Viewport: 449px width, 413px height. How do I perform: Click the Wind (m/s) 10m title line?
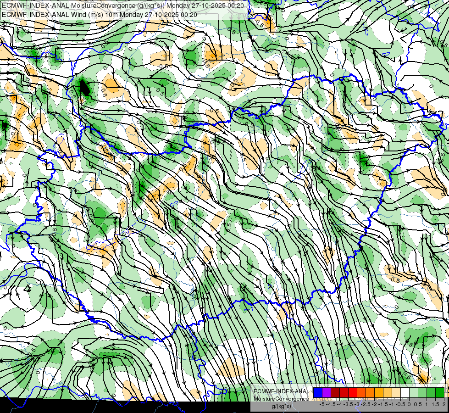tap(99, 14)
